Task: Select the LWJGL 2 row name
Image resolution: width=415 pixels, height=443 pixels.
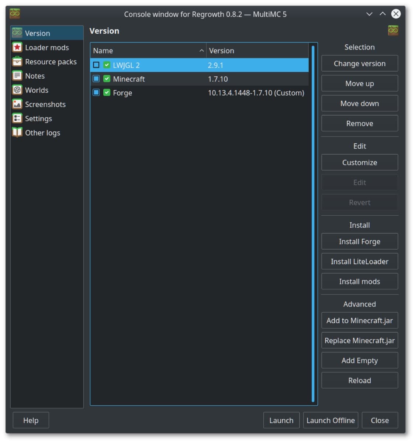Action: click(126, 65)
